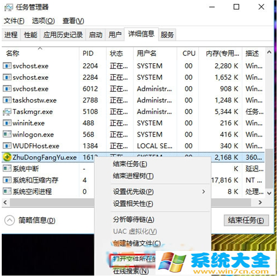The height and width of the screenshot is (277, 278).
Task: Open the 设置优先级 submenu arrow
Action: (x=204, y=192)
